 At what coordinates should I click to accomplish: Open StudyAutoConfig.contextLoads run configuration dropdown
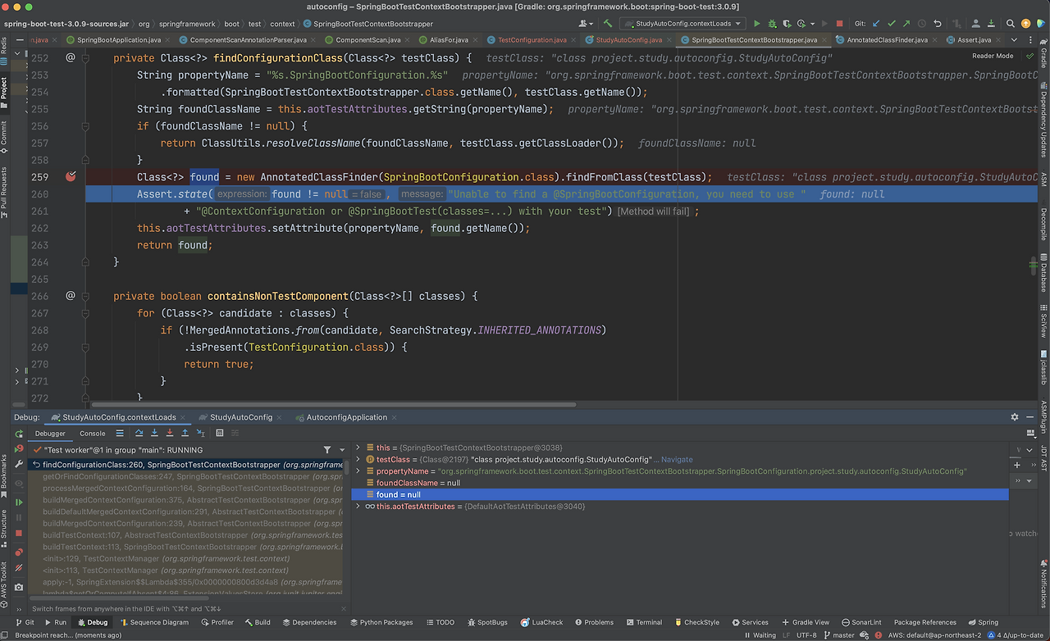pyautogui.click(x=682, y=24)
